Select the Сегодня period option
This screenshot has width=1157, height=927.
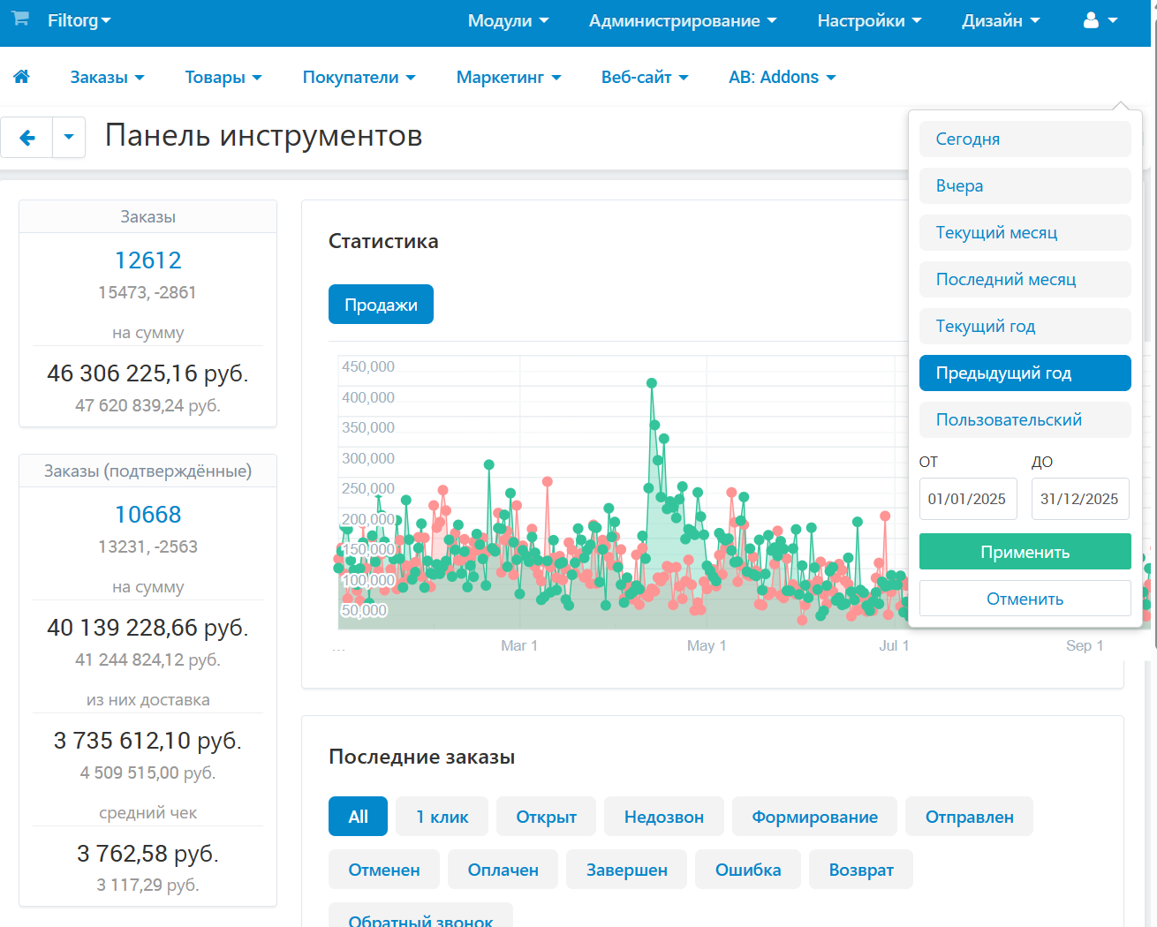point(1025,139)
